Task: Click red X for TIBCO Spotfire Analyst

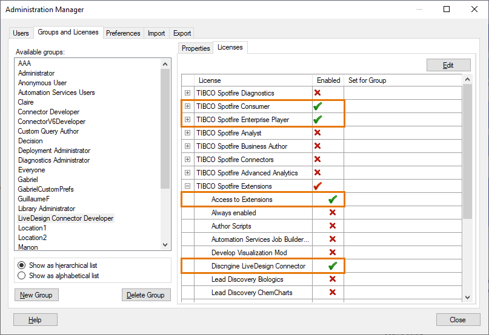Action: coord(318,132)
